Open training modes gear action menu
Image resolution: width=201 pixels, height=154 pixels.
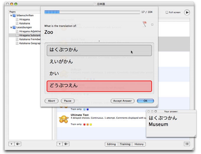coord(66,144)
